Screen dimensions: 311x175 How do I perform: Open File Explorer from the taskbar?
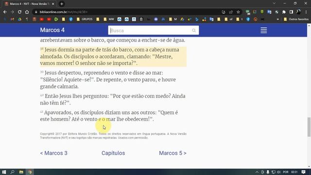point(21,172)
